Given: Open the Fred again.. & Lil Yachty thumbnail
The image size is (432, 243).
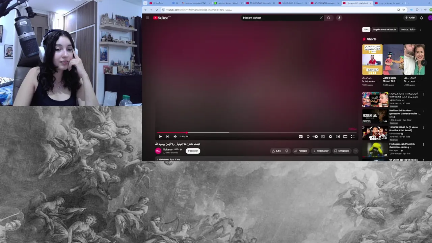Looking at the screenshot, I should click(x=375, y=150).
